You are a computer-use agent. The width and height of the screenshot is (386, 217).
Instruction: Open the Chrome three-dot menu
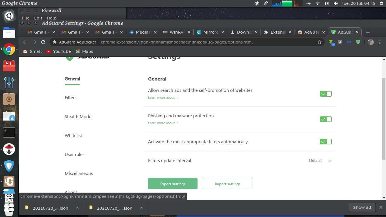[380, 42]
